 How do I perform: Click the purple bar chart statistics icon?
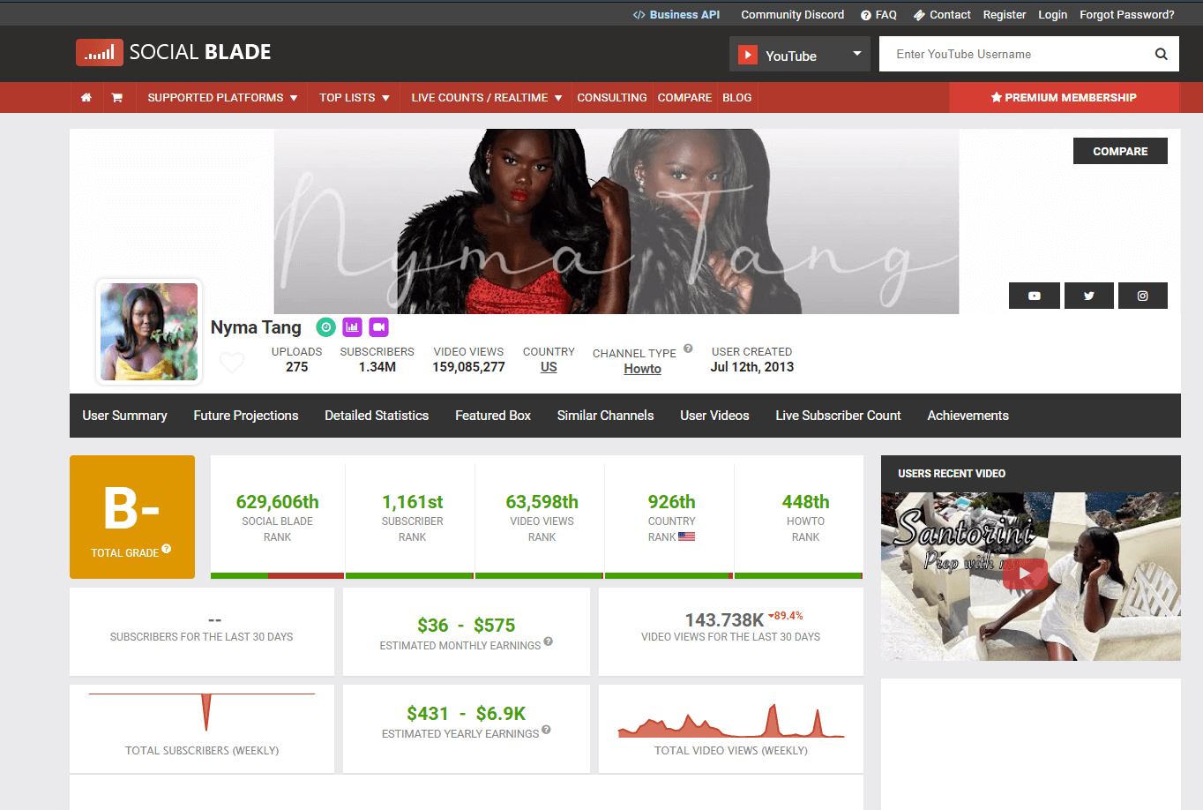pos(352,326)
